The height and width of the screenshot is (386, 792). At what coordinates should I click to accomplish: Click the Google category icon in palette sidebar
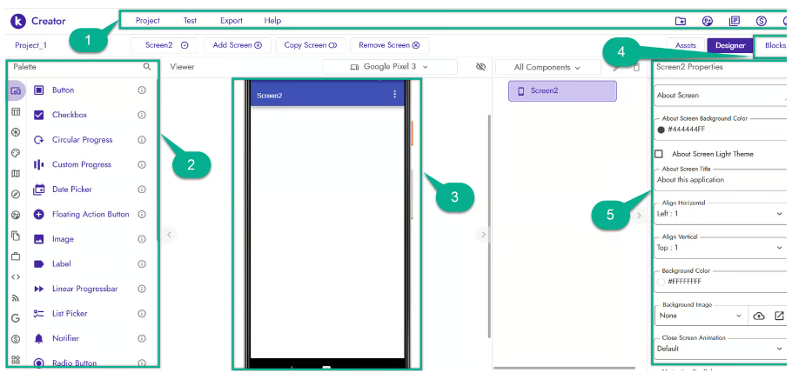pos(16,318)
